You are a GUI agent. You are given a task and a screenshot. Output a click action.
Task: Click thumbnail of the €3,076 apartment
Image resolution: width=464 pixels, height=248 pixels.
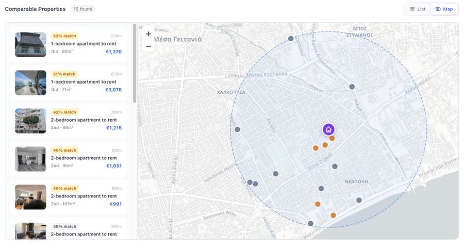click(30, 82)
